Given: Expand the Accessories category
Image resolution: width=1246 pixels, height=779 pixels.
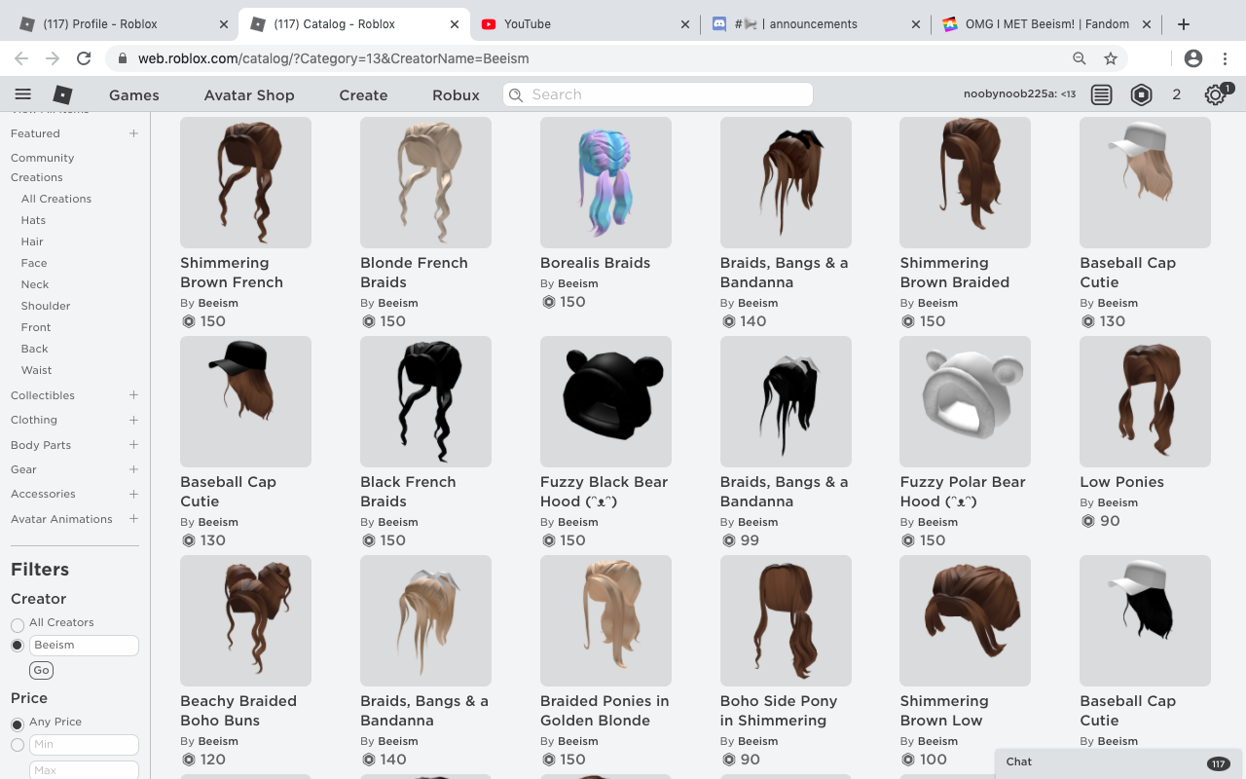Looking at the screenshot, I should (x=133, y=494).
